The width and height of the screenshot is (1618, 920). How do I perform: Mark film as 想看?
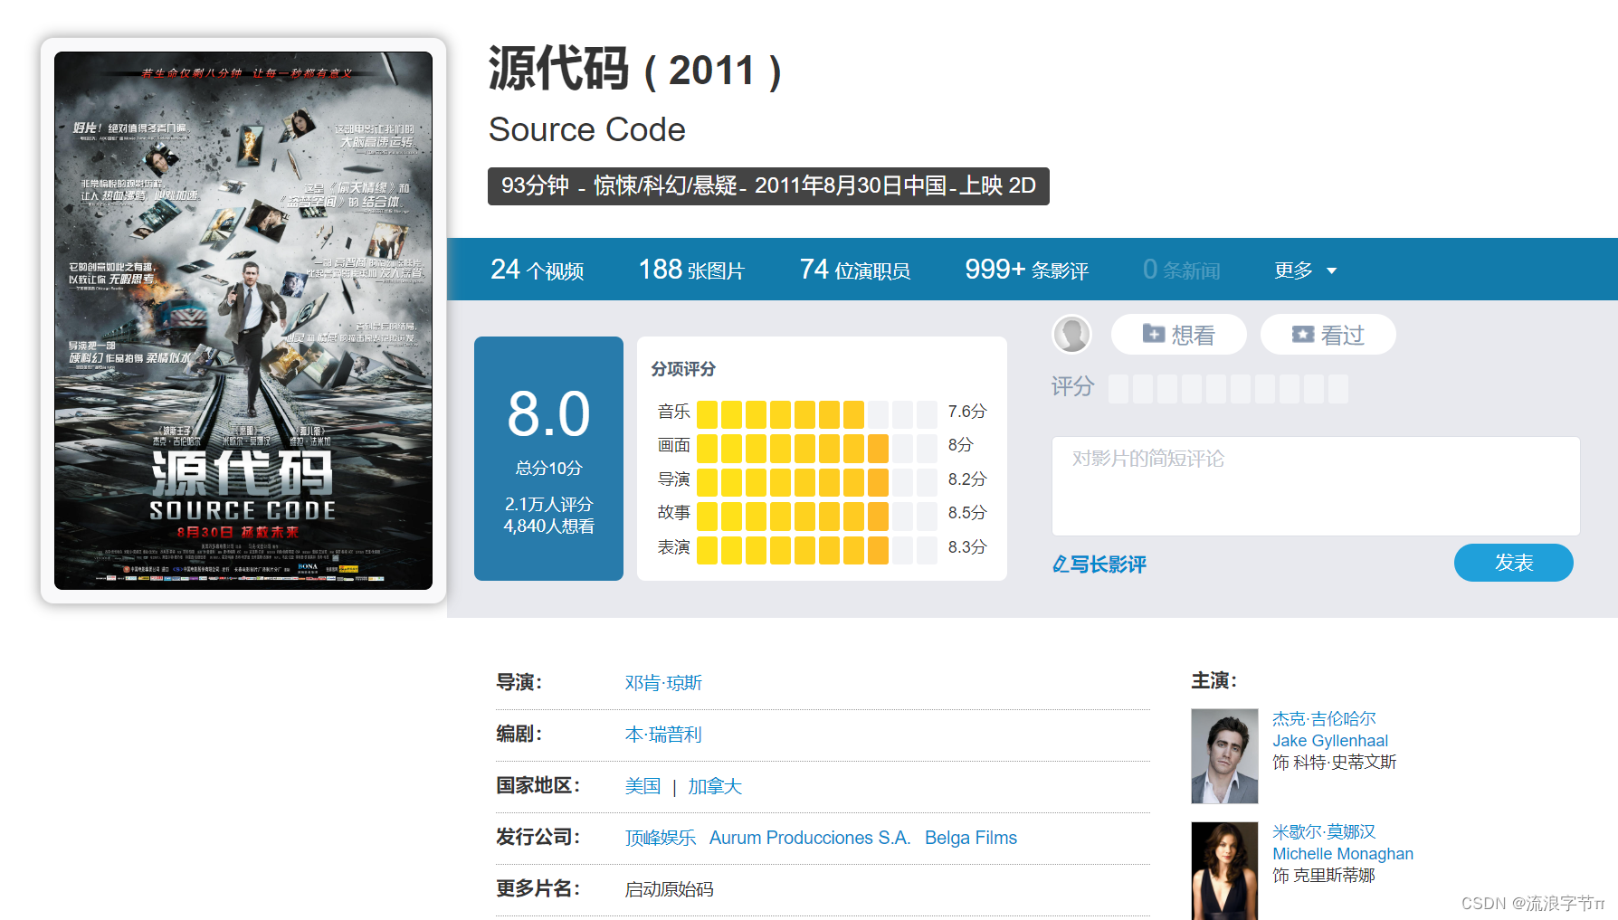point(1178,335)
